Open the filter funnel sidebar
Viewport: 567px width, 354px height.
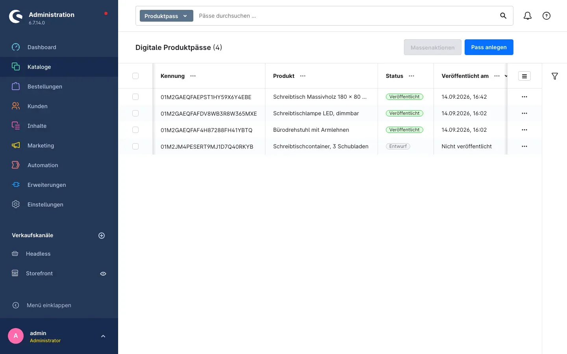click(555, 76)
